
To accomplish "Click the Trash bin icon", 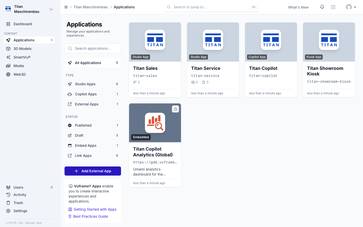I will pos(8,203).
